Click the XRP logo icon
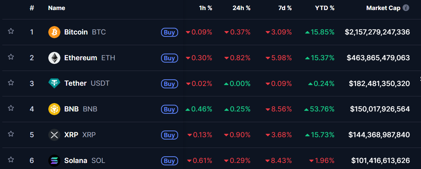421x169 pixels. (54, 135)
